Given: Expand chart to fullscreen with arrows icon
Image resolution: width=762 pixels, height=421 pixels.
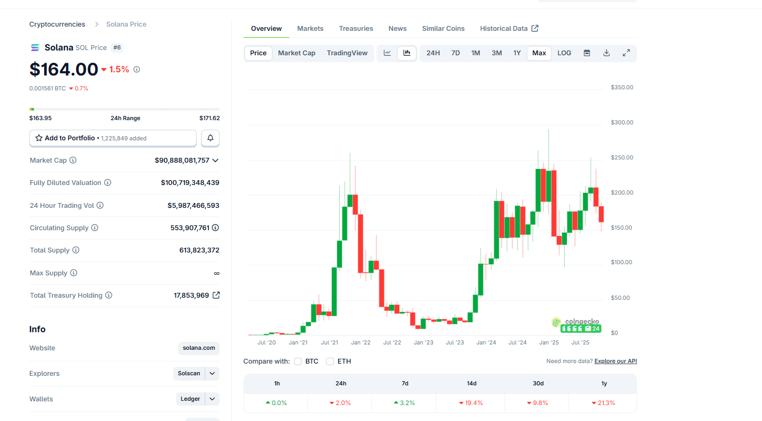Looking at the screenshot, I should click(x=626, y=53).
